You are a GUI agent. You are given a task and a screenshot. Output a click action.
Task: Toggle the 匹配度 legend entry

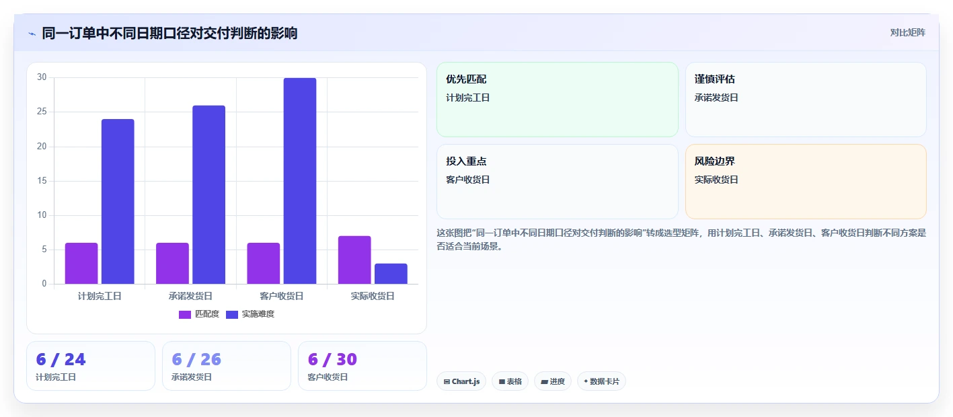[x=199, y=314]
